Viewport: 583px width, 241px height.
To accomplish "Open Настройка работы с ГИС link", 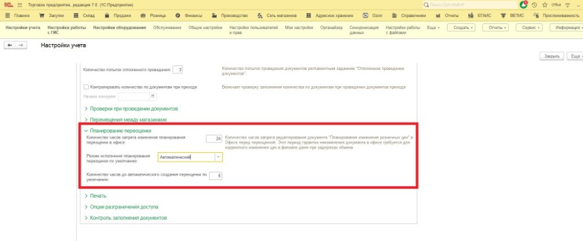I will (x=67, y=30).
